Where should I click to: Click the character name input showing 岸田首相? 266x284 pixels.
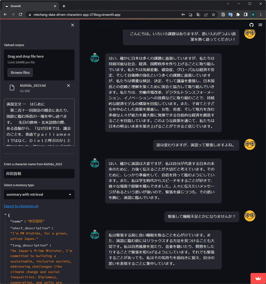(x=39, y=174)
